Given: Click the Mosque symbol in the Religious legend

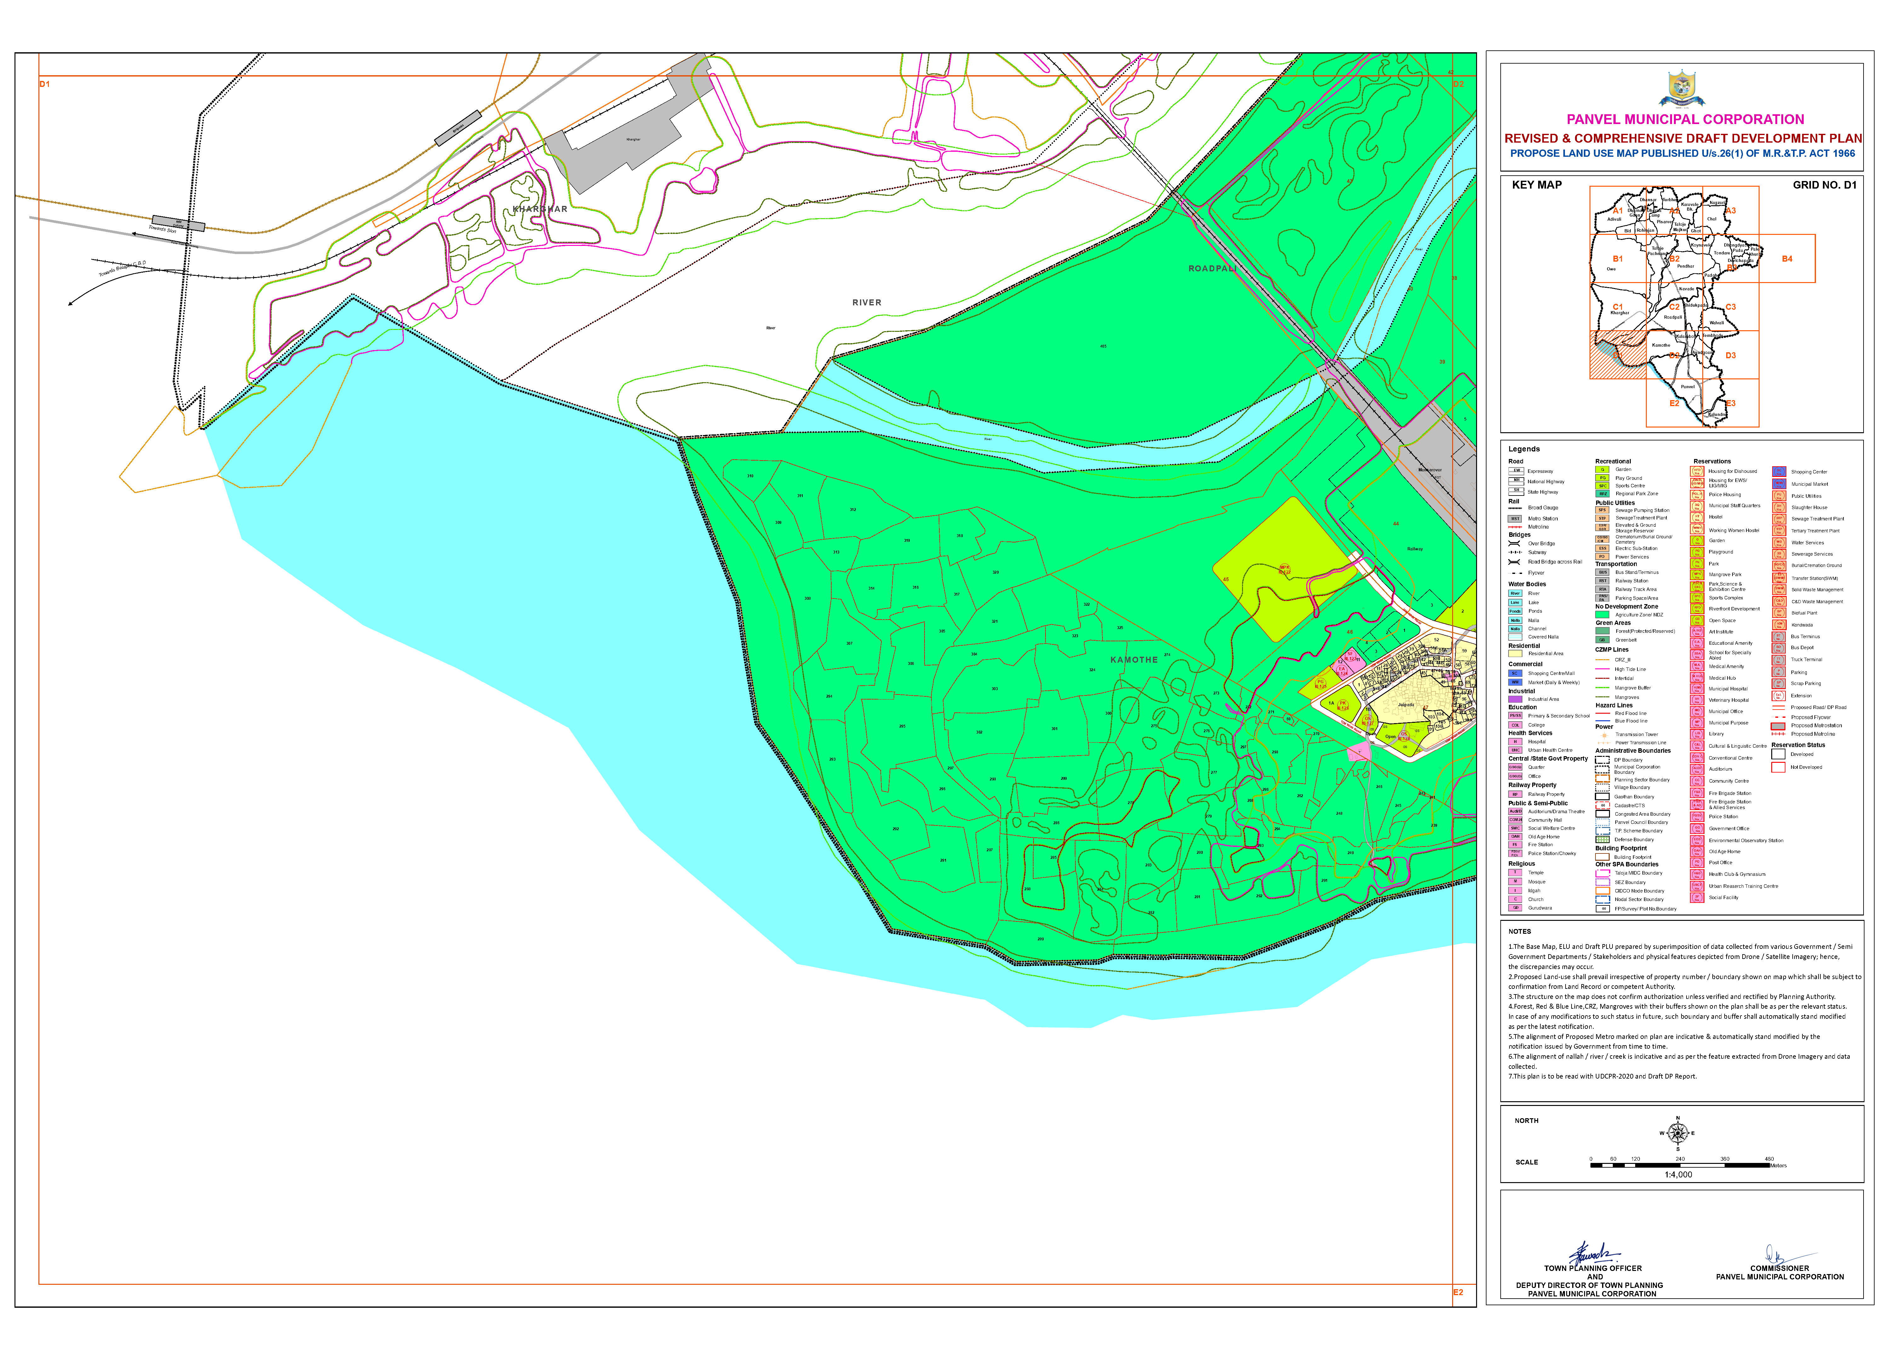Looking at the screenshot, I should click(1516, 882).
